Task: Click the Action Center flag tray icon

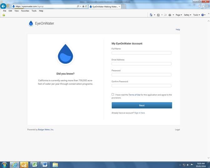Action: pos(192,165)
